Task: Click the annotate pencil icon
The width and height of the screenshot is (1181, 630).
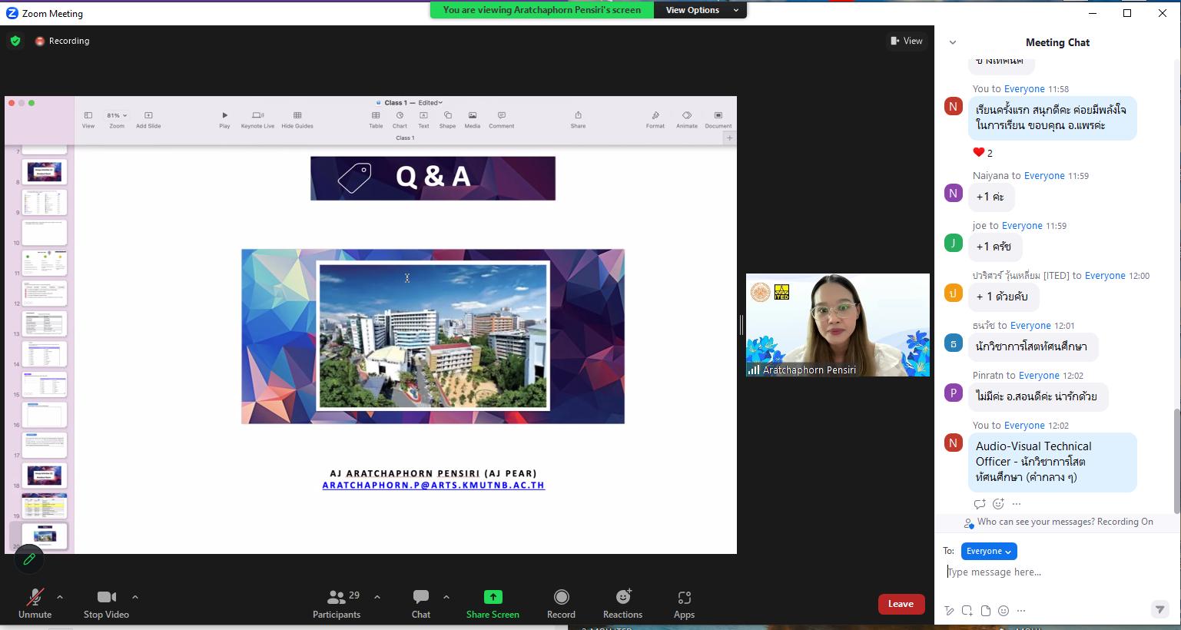Action: [x=29, y=559]
